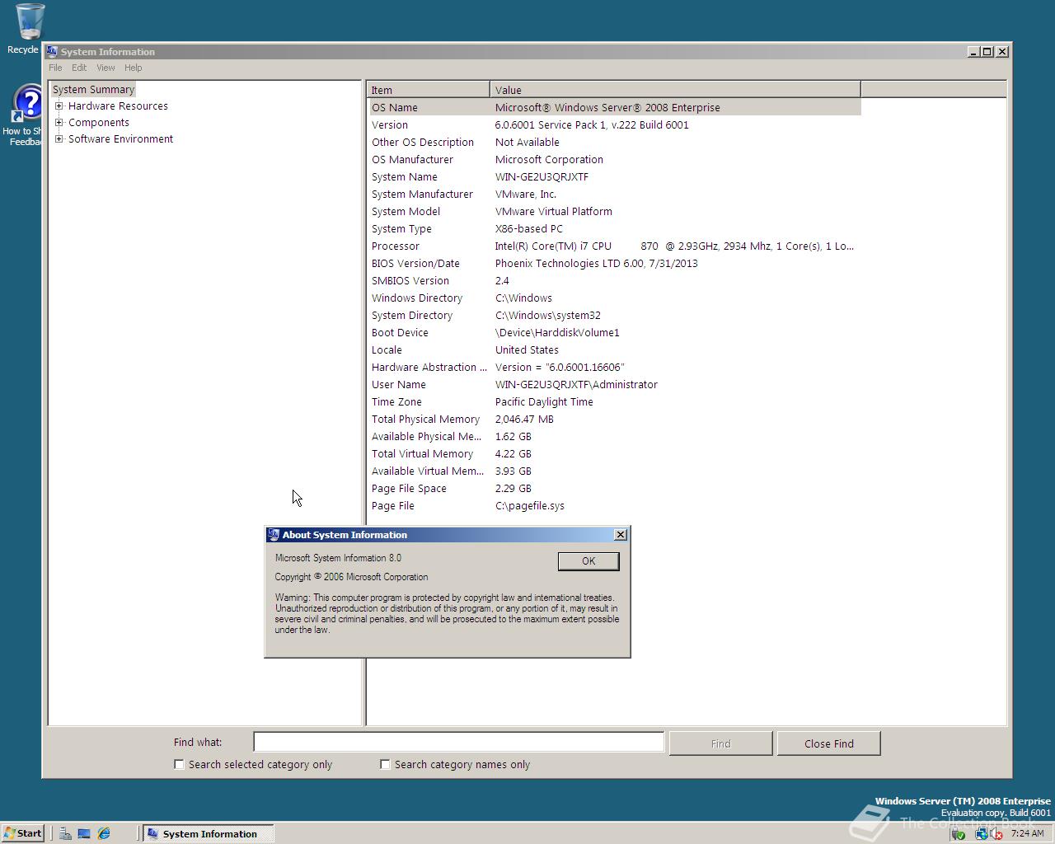Open the network tray icon
Image resolution: width=1055 pixels, height=844 pixels.
click(x=981, y=833)
